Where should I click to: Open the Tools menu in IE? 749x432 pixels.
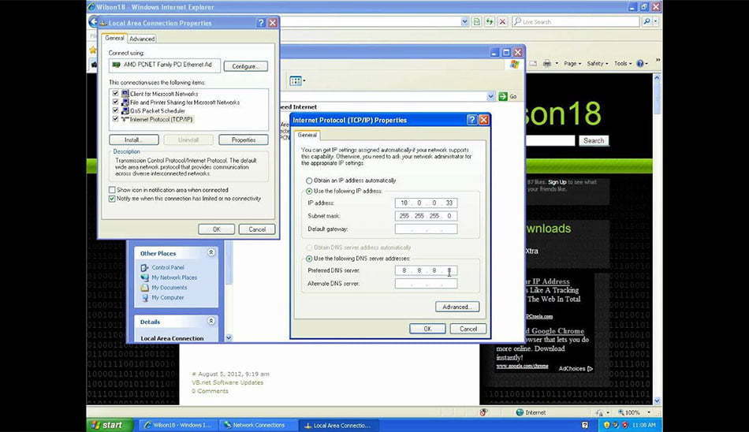622,63
